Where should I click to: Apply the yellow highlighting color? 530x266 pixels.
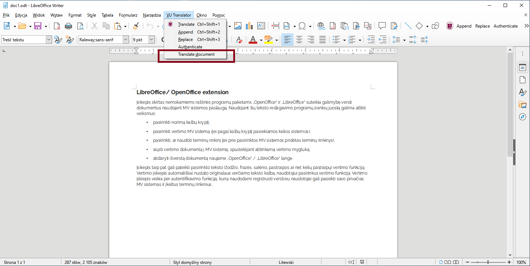269,40
